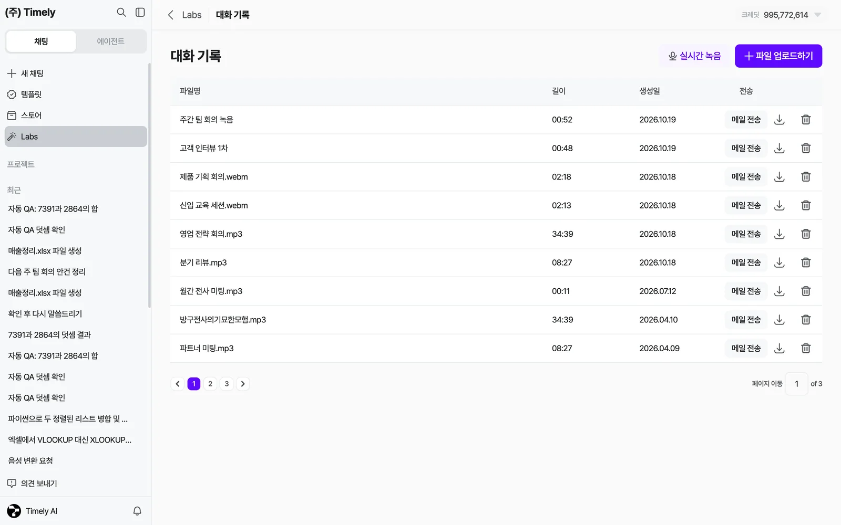This screenshot has height=525, width=841.
Task: Click the Labs breadcrumb link
Action: (192, 15)
